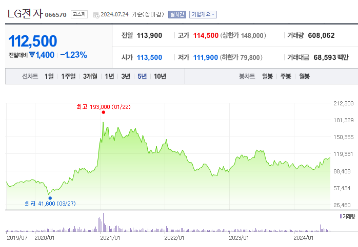The width and height of the screenshot is (358, 247).
Task: Click the LG전자 stock name title
Action: [25, 14]
